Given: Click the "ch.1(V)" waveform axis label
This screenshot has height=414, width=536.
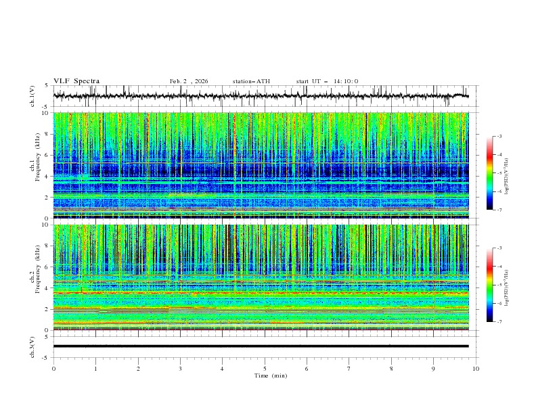Looking at the screenshot, I should [32, 96].
